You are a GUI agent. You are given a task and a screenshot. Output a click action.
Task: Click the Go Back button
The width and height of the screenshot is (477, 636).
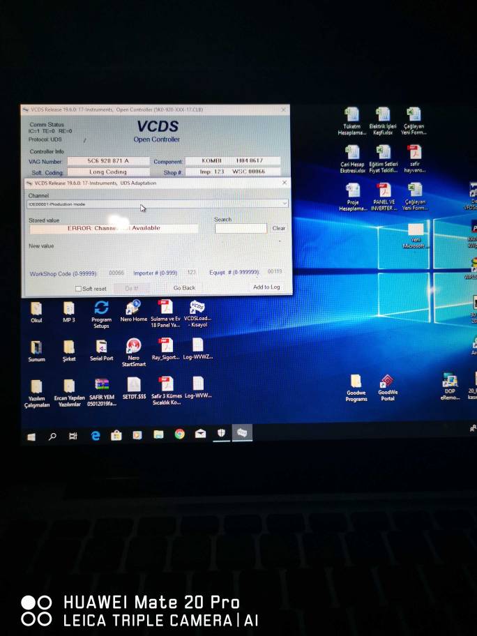click(x=184, y=287)
